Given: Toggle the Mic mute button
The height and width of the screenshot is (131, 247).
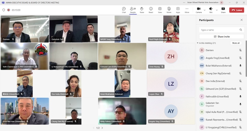Looking at the screenshot, I should tap(211, 10).
